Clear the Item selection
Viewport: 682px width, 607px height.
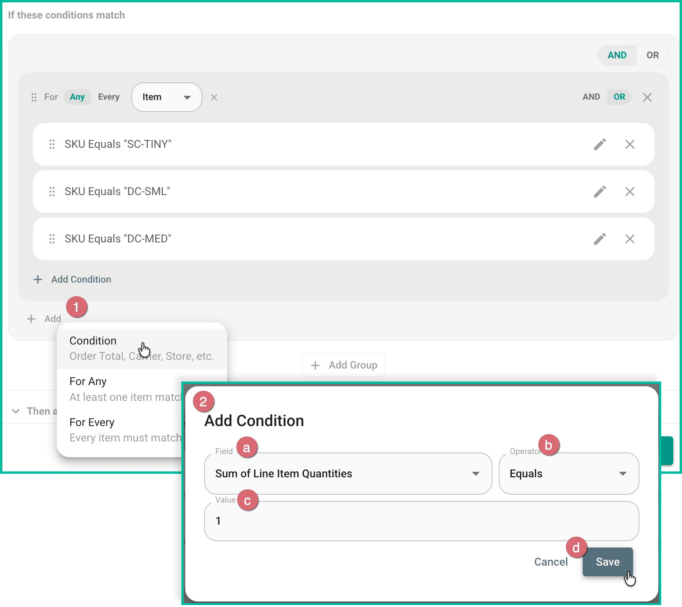coord(214,97)
